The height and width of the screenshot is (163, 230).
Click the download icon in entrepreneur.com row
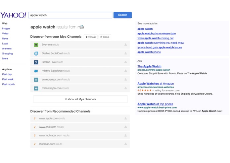tap(126, 80)
